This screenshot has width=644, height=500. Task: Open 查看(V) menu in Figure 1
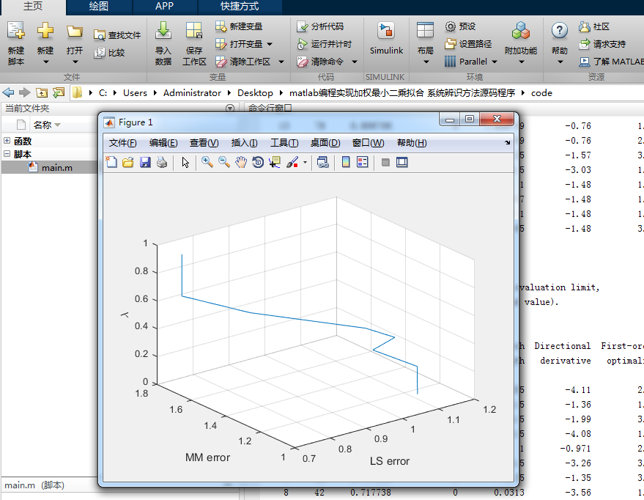204,143
